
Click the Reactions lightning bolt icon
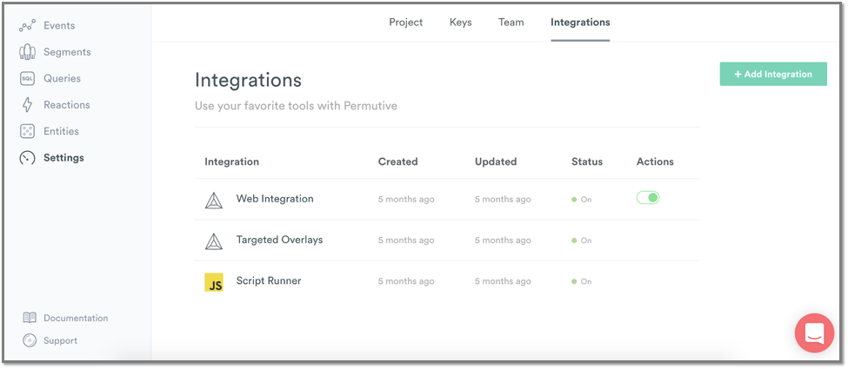tap(27, 105)
